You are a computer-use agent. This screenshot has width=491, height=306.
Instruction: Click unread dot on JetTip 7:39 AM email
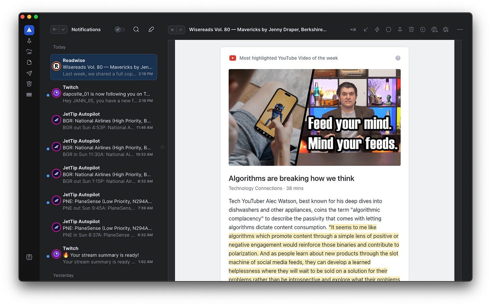click(x=48, y=203)
